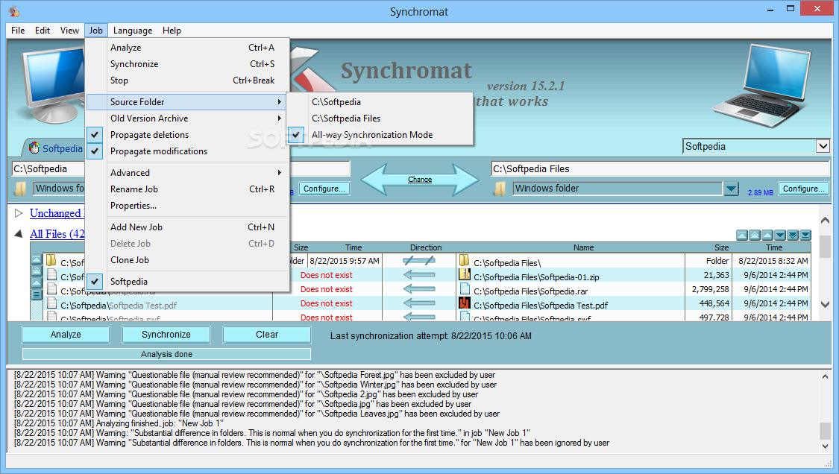Choose Rename Job menu entry
Viewport: 839px width, 474px height.
point(188,189)
